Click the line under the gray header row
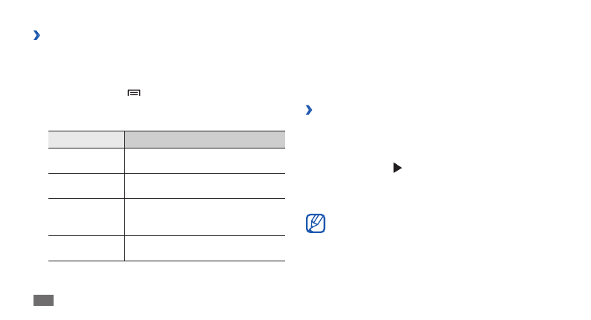Image resolution: width=591 pixels, height=320 pixels. click(x=167, y=148)
